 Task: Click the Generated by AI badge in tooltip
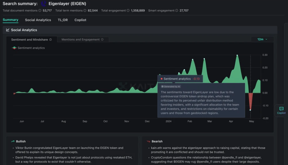coord(171,87)
